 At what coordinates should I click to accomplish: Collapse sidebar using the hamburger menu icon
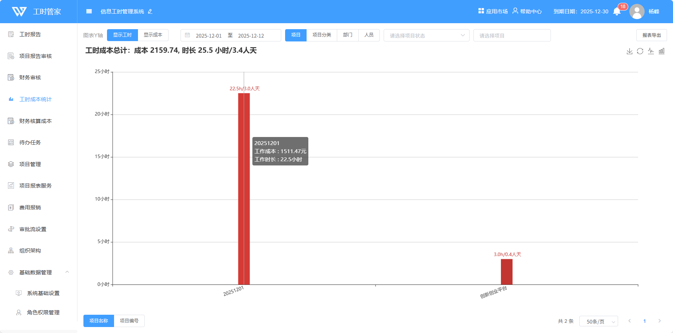tap(89, 12)
